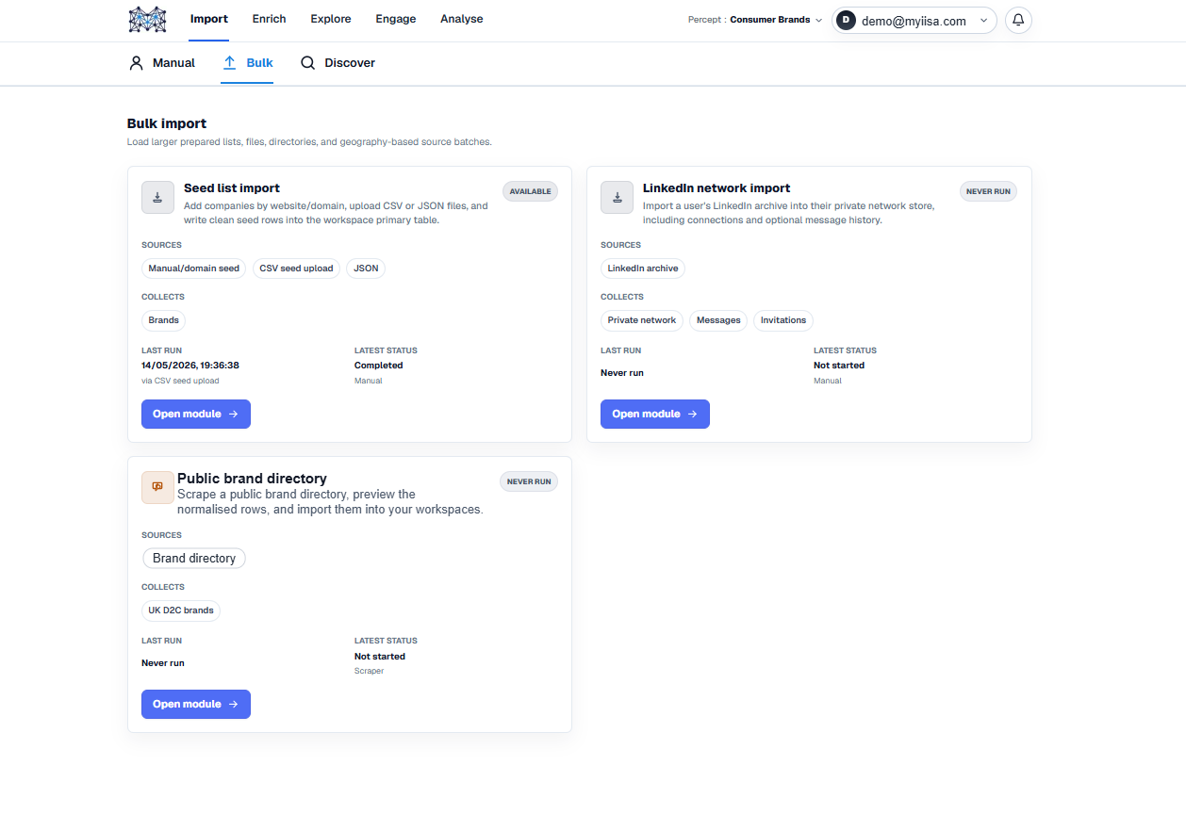Click the UK D2C brands chip
The image size is (1186, 814).
181,610
